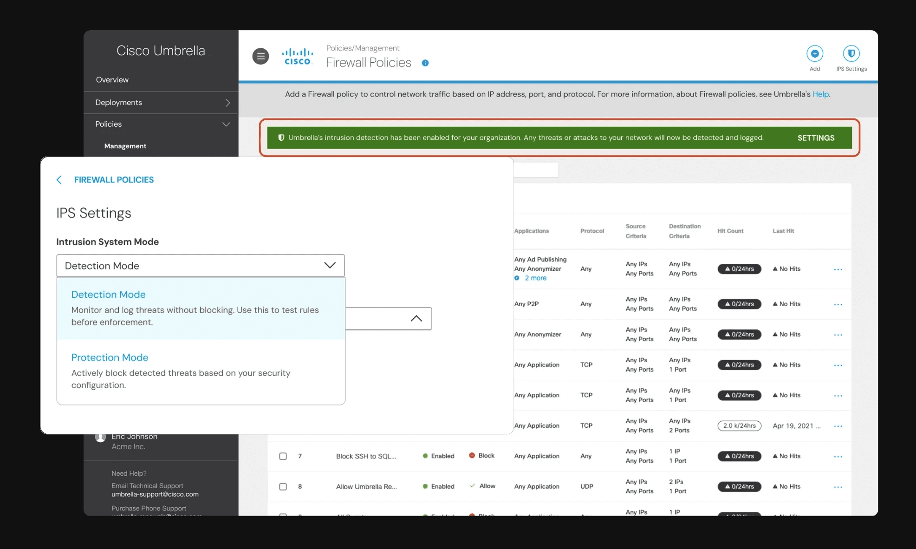The height and width of the screenshot is (549, 916).
Task: Open Overview in the sidebar
Action: coord(112,80)
